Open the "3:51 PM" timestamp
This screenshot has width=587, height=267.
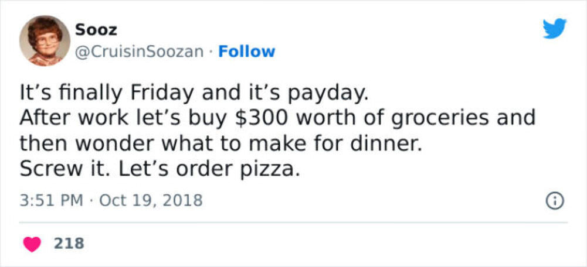point(51,201)
